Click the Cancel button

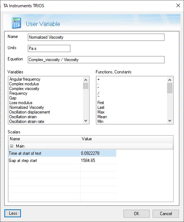coord(166,214)
